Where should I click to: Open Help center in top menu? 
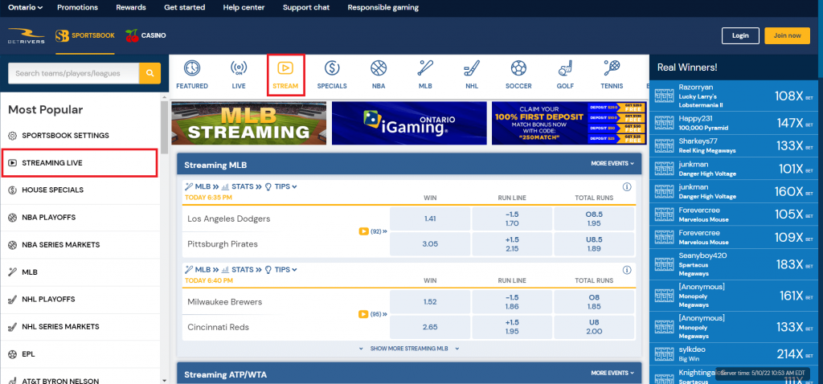[244, 7]
